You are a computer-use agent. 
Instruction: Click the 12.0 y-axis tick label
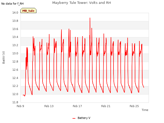(15, 94)
